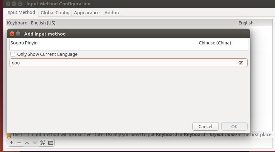The width and height of the screenshot is (275, 152).
Task: Cancel the Add input method dialog
Action: 205,126
